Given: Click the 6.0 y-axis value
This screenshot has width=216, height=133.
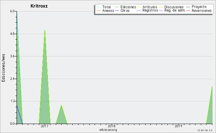Looking at the screenshot, I should [x=12, y=11].
